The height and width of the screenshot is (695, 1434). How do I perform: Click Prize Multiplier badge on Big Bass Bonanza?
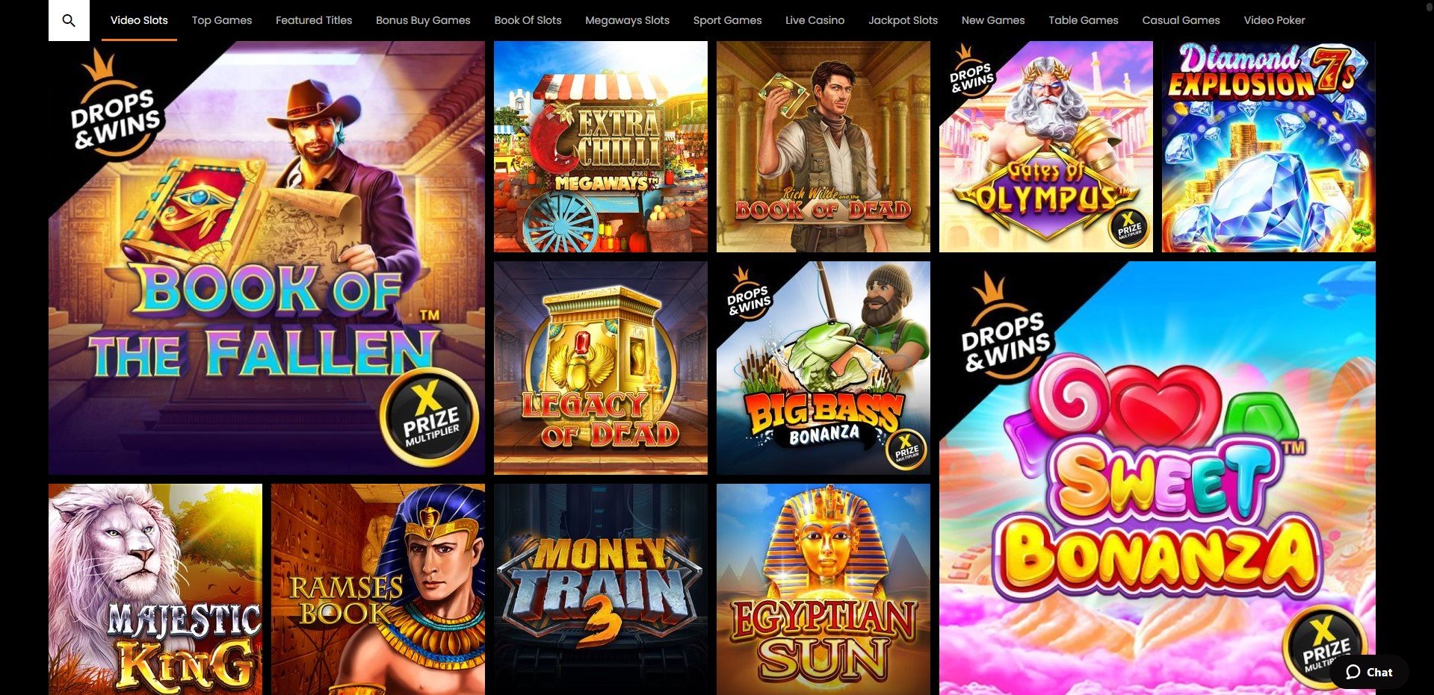[906, 449]
